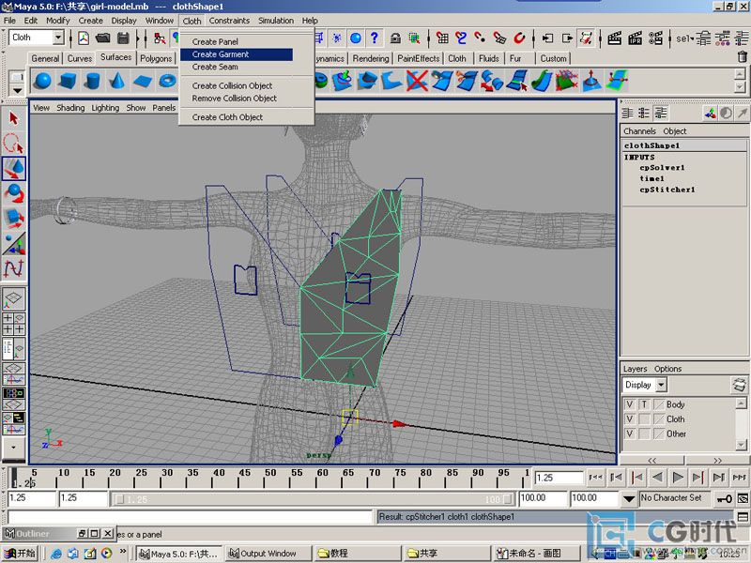Toggle template state of Body layer
Image resolution: width=751 pixels, height=563 pixels.
(644, 404)
